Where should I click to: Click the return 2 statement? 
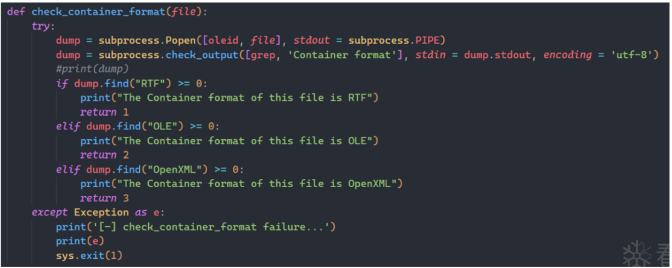(x=104, y=155)
